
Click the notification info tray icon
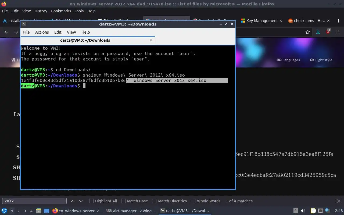(x=327, y=210)
